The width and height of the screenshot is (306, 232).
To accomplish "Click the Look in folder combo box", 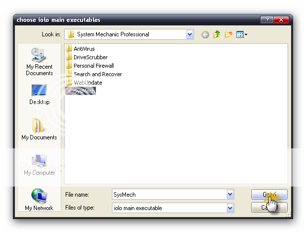I will coord(129,34).
